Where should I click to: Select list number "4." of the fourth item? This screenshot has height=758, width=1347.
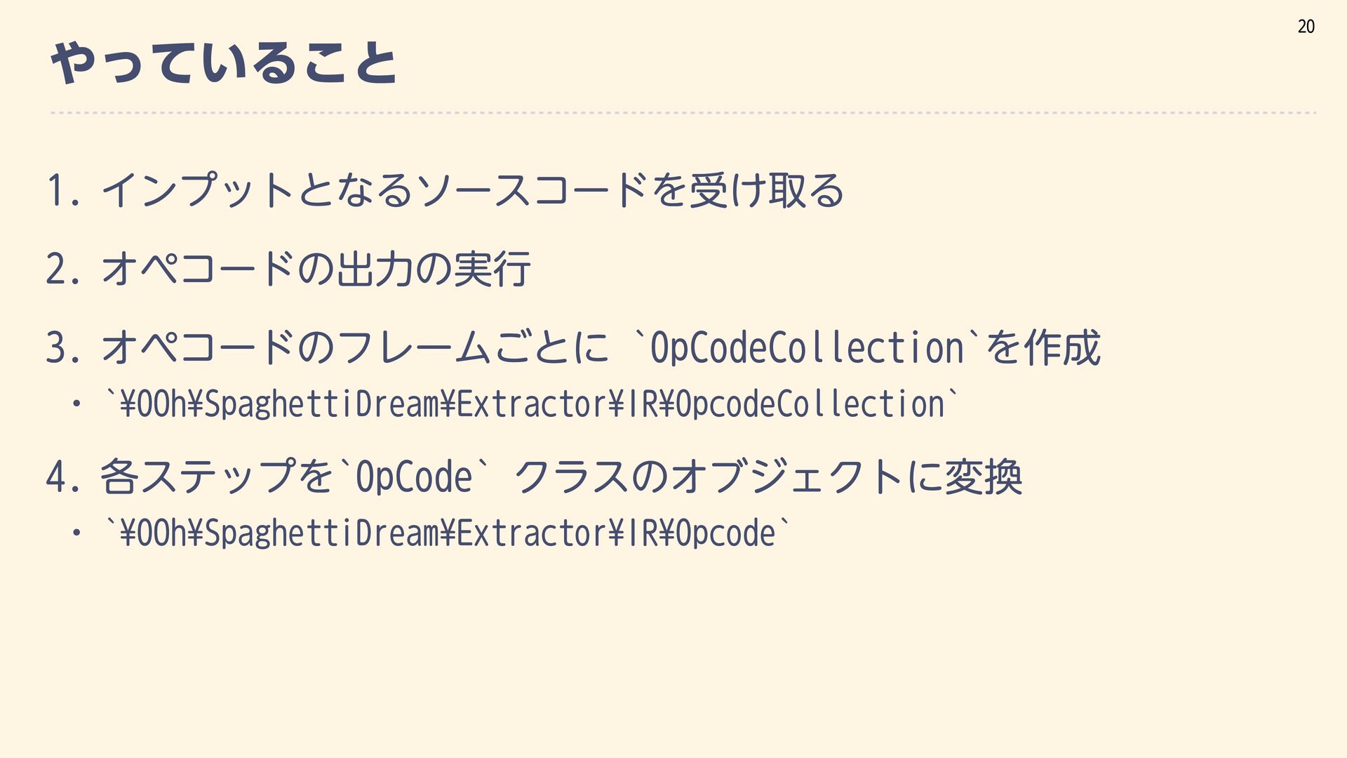click(x=62, y=477)
